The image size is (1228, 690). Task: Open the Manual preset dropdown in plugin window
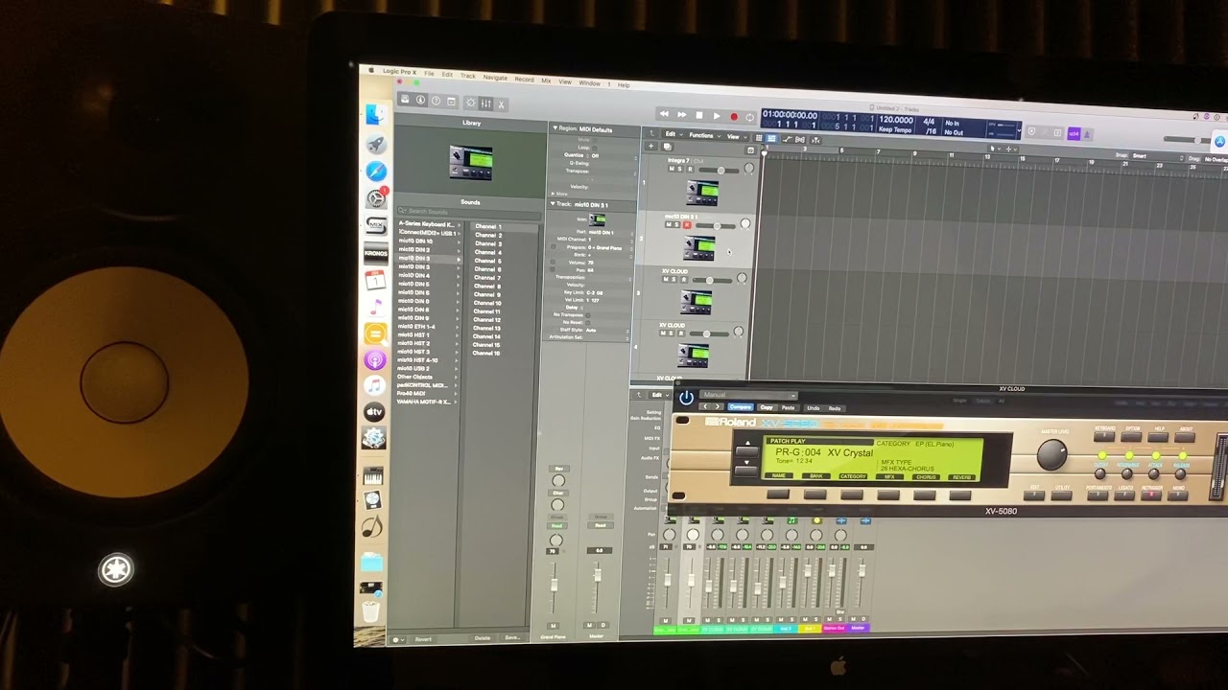click(748, 395)
